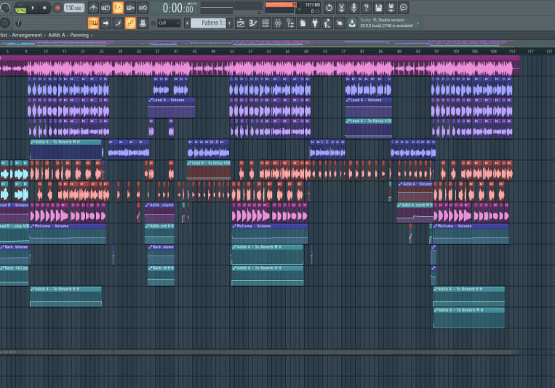The height and width of the screenshot is (388, 555).
Task: Toggle step editing mode button
Action: (x=118, y=23)
